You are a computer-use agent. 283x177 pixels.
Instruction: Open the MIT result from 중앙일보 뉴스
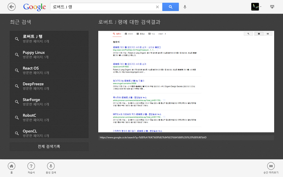tap(137, 114)
